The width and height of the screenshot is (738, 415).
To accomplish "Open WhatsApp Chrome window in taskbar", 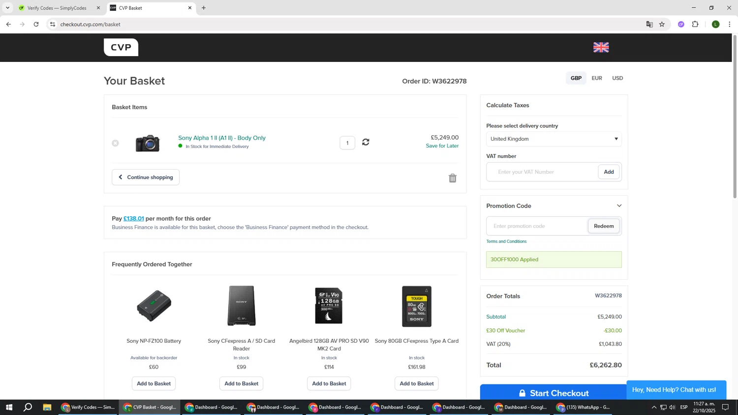I will [584, 407].
